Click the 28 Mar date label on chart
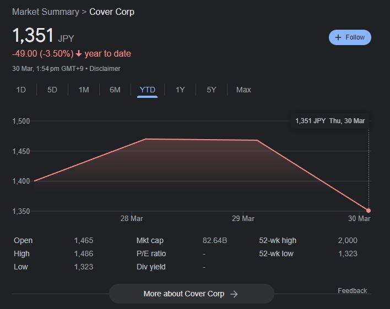The height and width of the screenshot is (309, 390). [x=132, y=219]
